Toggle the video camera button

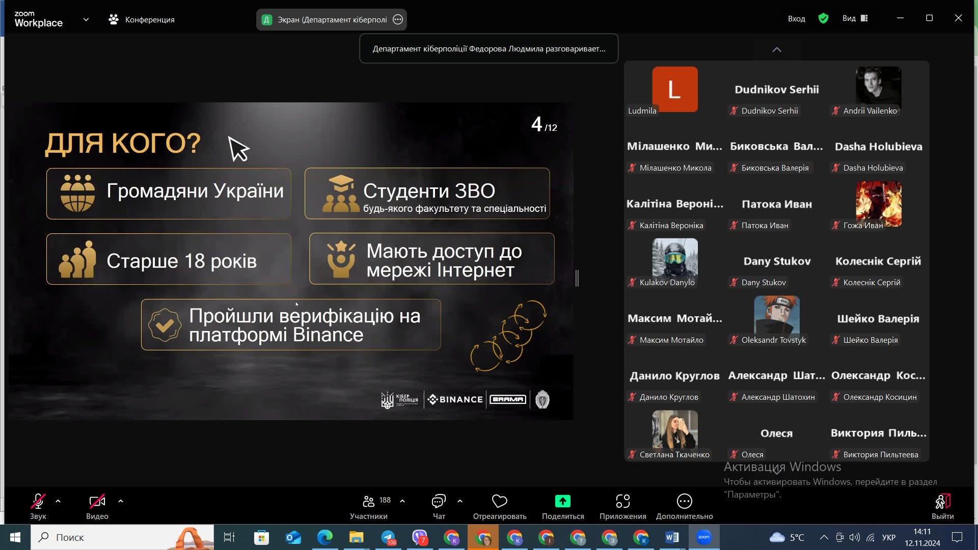pyautogui.click(x=97, y=502)
